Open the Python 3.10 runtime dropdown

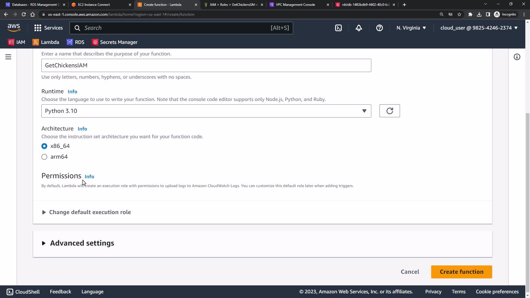click(x=206, y=111)
